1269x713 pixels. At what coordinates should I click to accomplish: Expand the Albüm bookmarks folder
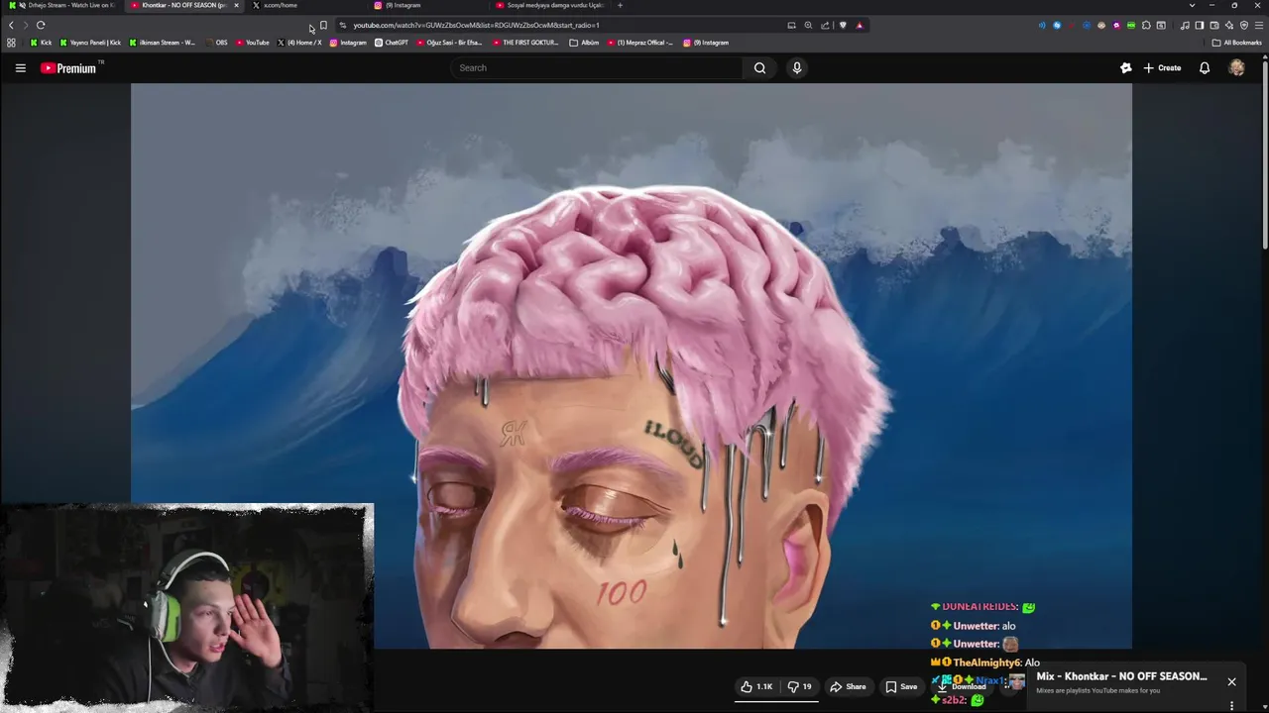click(x=584, y=43)
